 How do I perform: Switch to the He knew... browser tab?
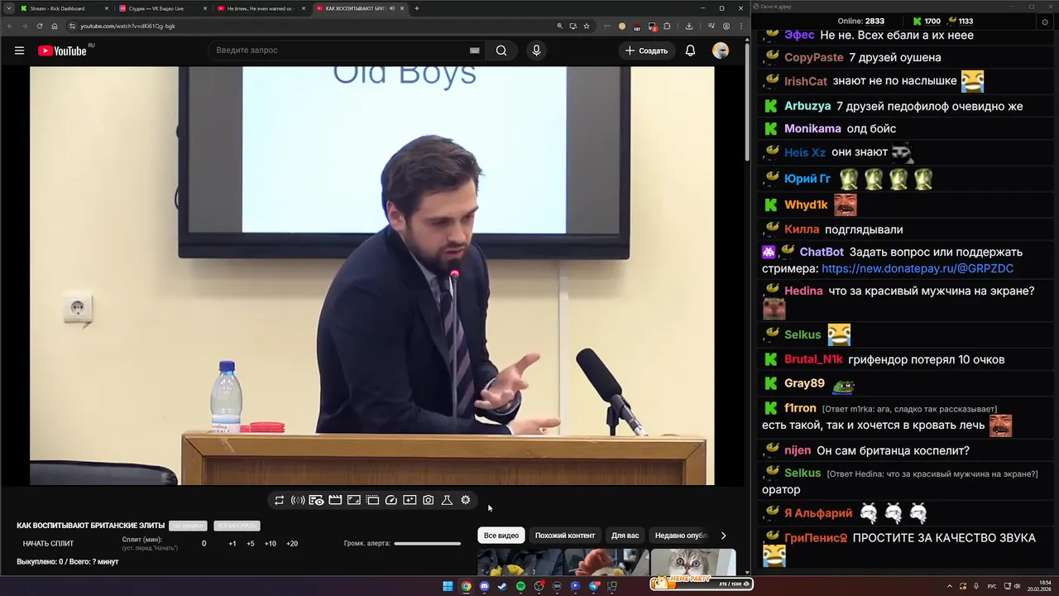[260, 8]
